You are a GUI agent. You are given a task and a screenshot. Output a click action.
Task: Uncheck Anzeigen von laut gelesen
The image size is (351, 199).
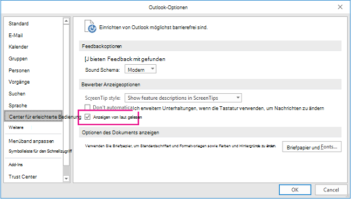pyautogui.click(x=87, y=117)
